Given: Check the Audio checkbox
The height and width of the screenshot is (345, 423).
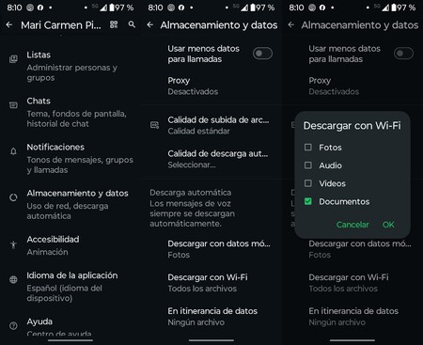Looking at the screenshot, I should pyautogui.click(x=308, y=165).
